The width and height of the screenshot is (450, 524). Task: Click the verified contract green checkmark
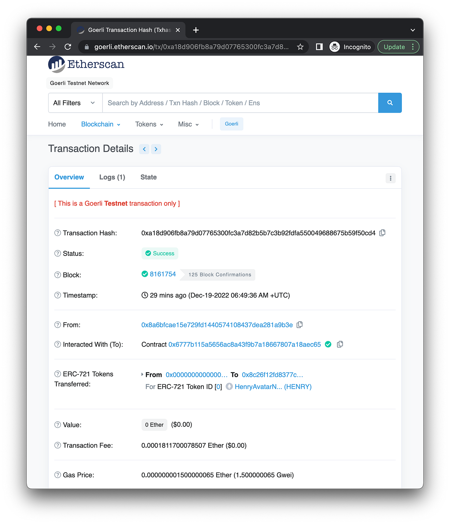(328, 344)
